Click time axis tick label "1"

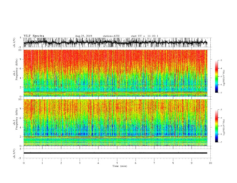click(42, 163)
